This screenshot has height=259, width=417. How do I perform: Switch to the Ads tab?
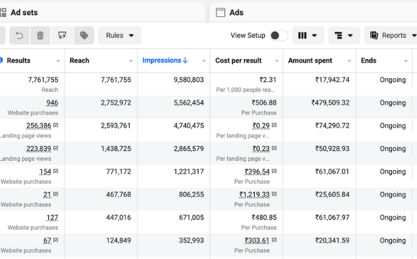(236, 12)
